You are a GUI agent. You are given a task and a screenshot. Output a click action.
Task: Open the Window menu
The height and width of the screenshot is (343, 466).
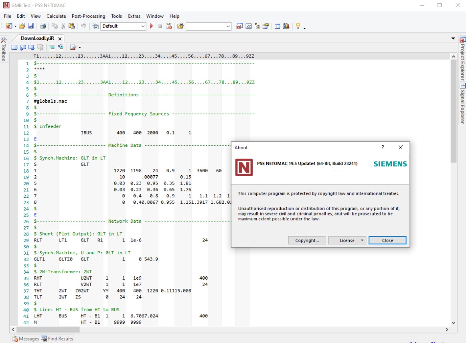click(x=154, y=16)
